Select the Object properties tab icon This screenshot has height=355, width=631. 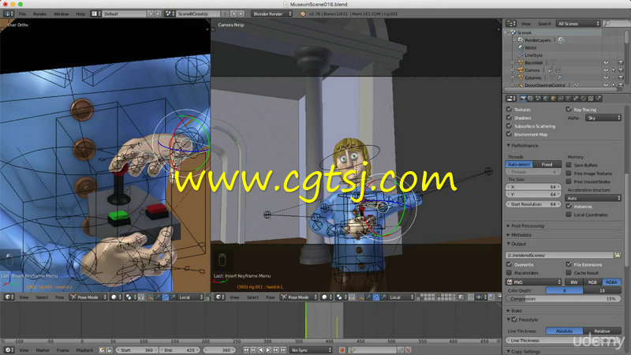point(554,99)
